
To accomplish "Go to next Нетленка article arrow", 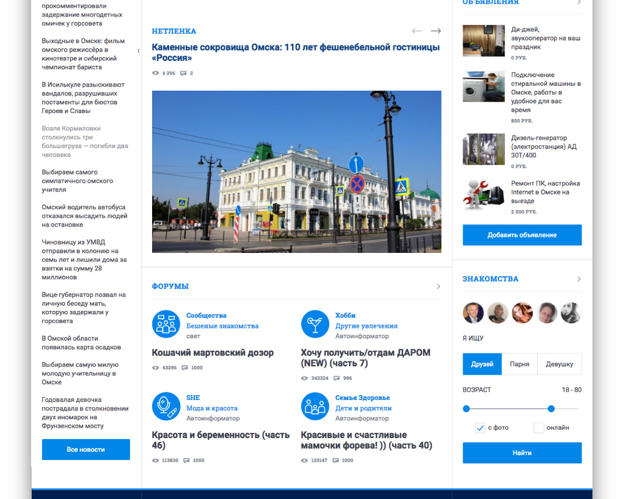I will pyautogui.click(x=436, y=31).
